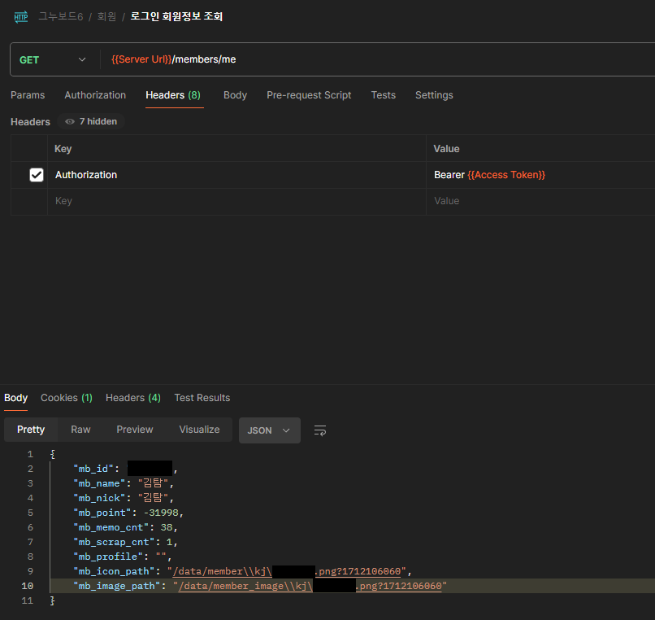
Task: Switch to the Params tab
Action: click(28, 95)
